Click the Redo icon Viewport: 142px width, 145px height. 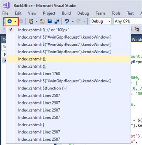78,21
